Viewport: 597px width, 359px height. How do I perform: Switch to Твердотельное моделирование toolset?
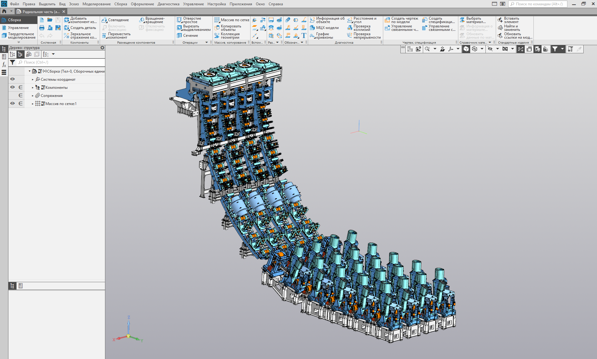tap(19, 36)
